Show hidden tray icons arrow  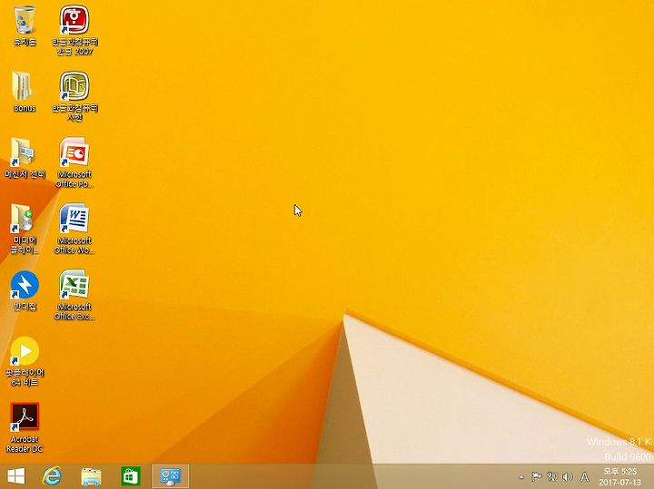pos(521,477)
